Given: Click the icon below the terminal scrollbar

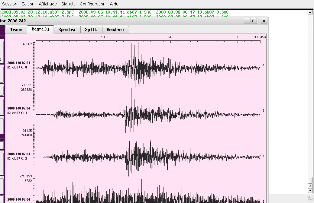Looking at the screenshot, I should (310, 198).
